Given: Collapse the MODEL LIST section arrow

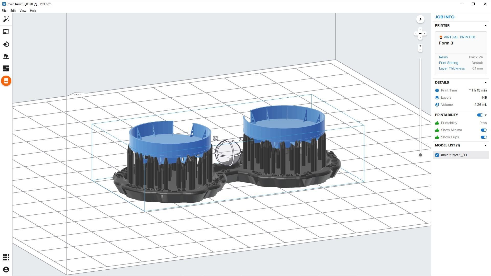Looking at the screenshot, I should [485, 145].
